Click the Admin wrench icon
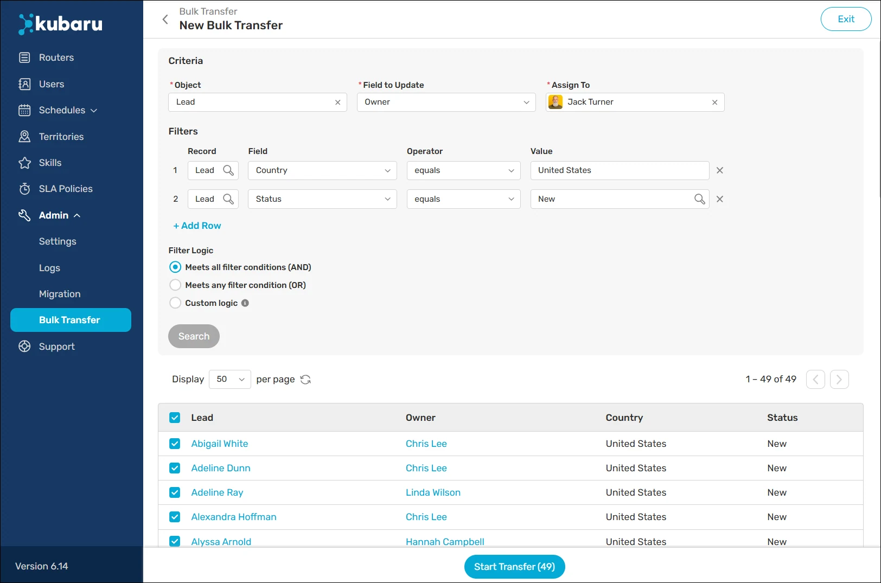The image size is (881, 583). point(24,215)
